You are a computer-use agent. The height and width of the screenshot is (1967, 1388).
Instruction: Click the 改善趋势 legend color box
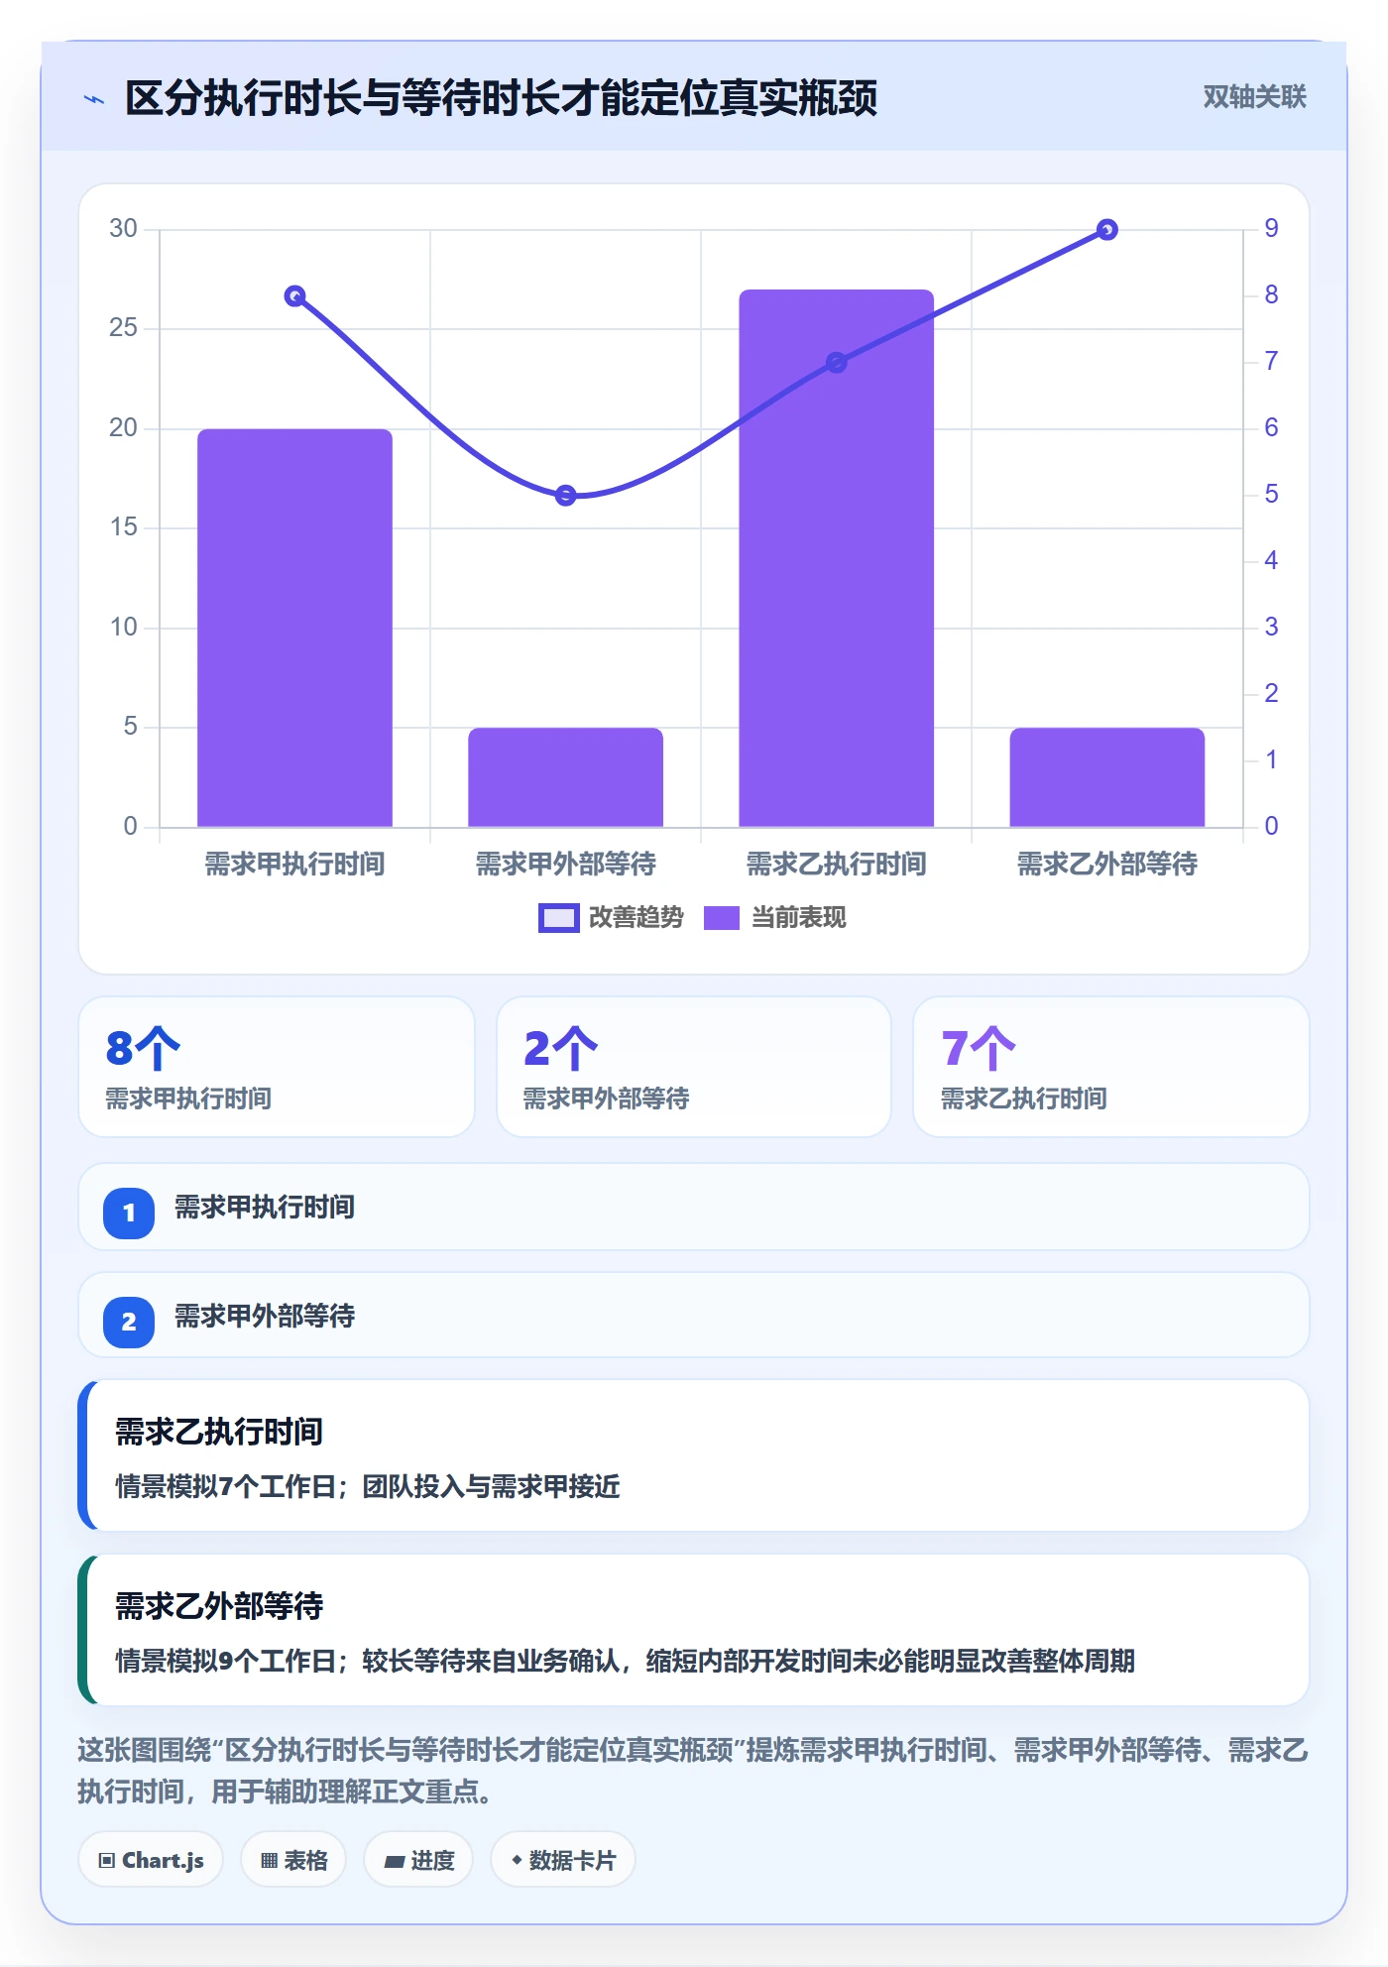(x=558, y=918)
